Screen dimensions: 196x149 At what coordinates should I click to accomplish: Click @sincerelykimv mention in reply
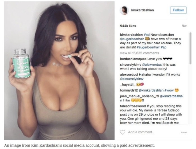coord(132,79)
